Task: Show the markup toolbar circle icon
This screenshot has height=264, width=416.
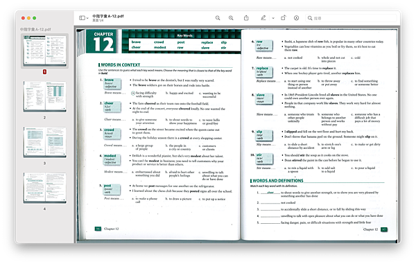Action: pos(296,18)
